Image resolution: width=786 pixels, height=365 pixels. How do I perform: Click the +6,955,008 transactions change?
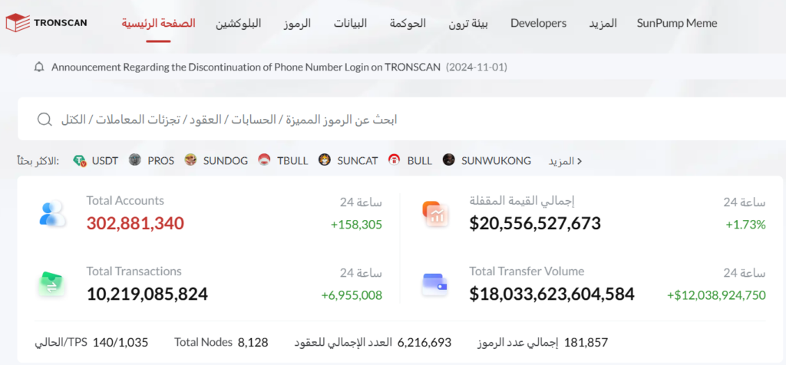(x=352, y=295)
